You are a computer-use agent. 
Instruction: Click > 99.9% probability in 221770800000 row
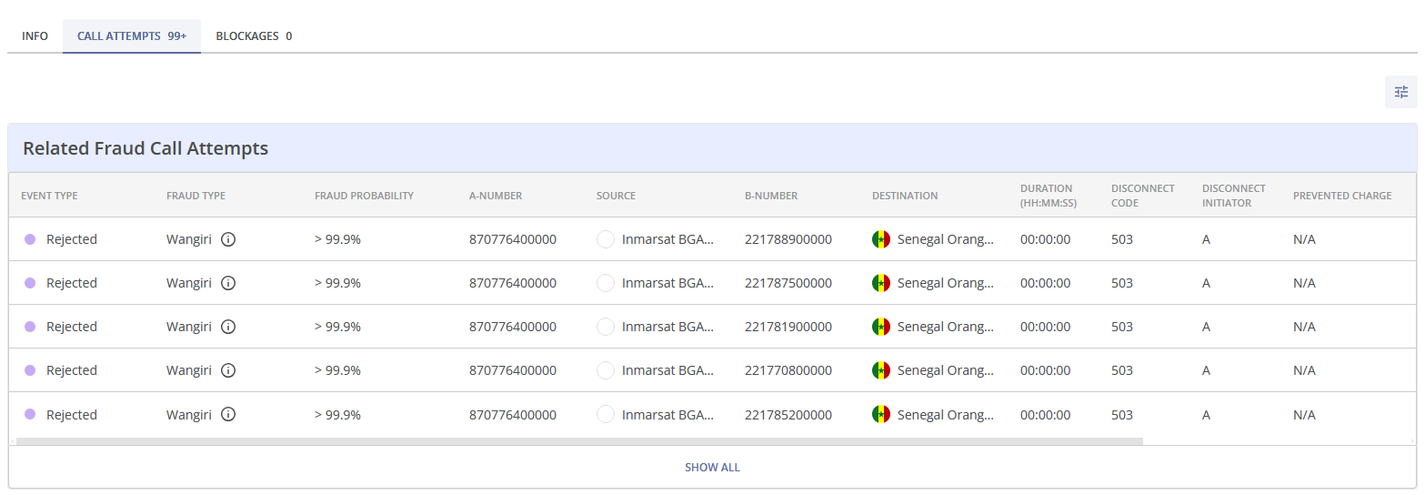(x=337, y=370)
